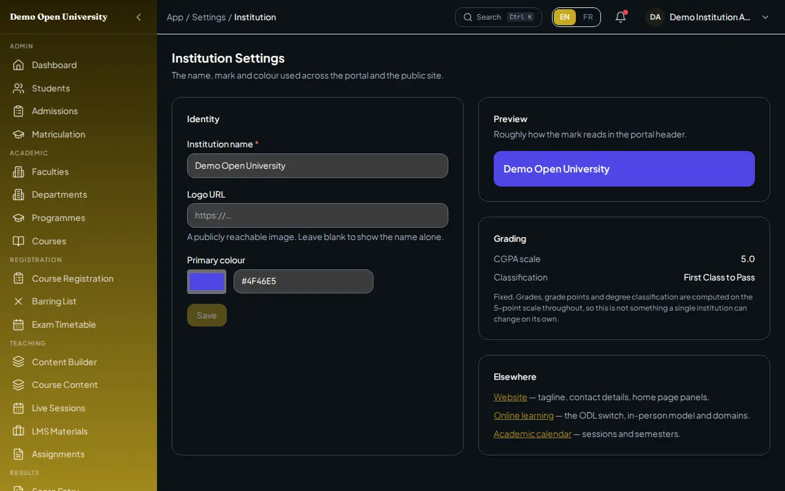Screen dimensions: 785x491
Task: Open the Website link
Action: click(510, 397)
